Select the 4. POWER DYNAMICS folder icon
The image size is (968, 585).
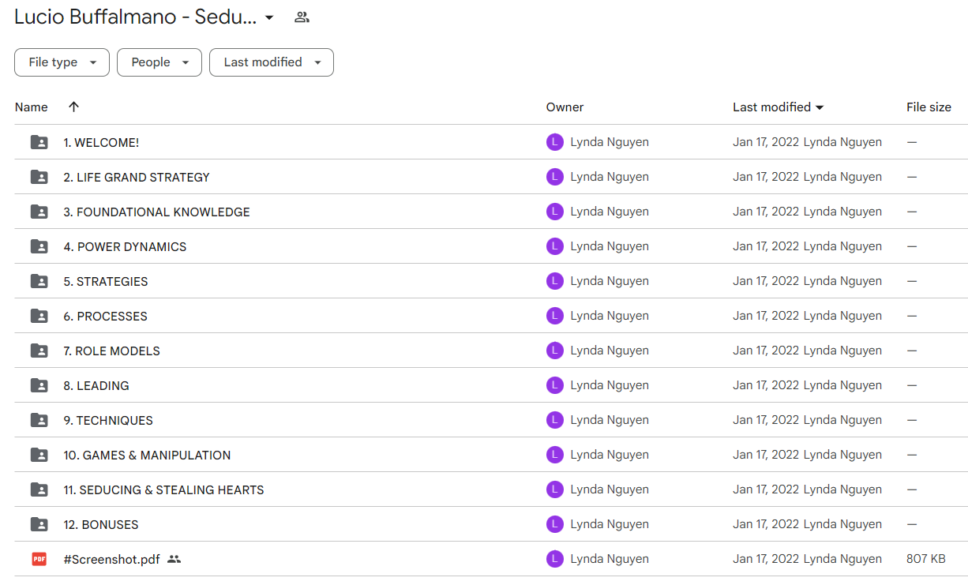[x=39, y=246]
